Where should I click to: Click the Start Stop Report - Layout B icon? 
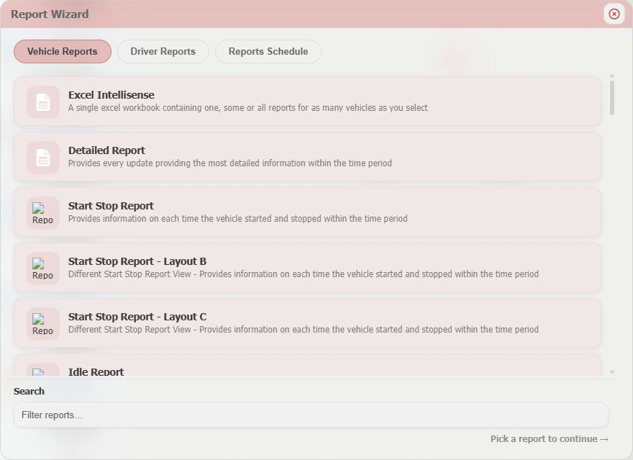click(x=42, y=269)
